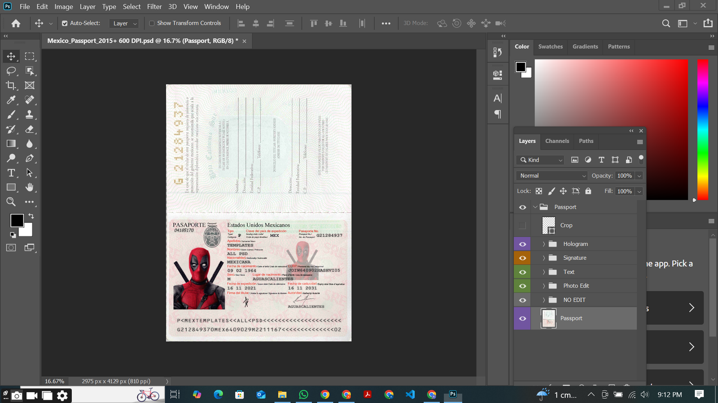Select the Brush tool
718x403 pixels.
11,115
